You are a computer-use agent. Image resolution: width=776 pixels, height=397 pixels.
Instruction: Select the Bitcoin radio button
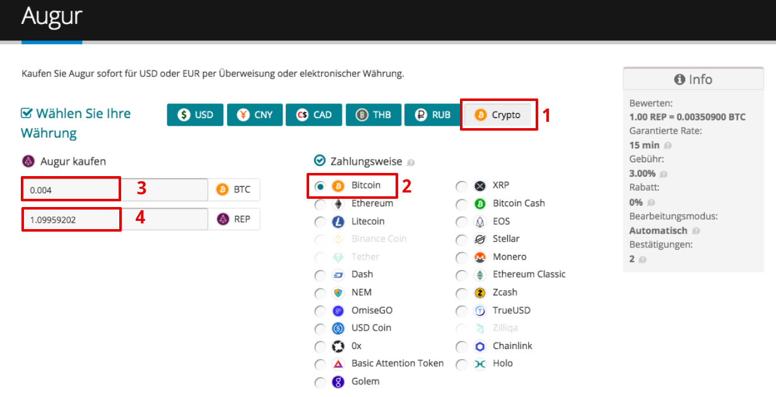(320, 186)
